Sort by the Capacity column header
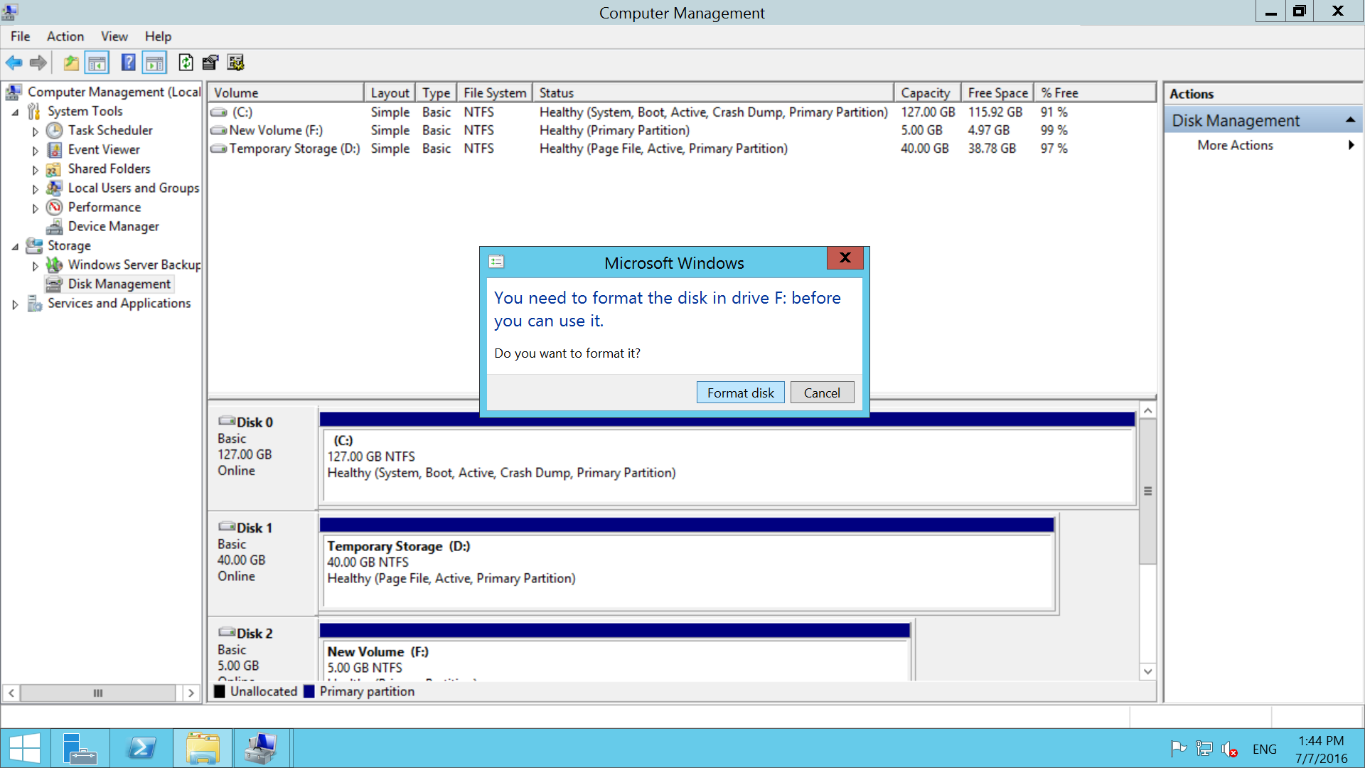The image size is (1365, 768). [927, 92]
